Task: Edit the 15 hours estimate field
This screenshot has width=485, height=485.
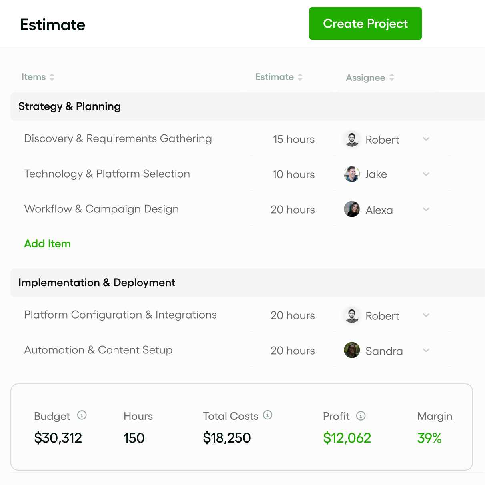Action: tap(294, 139)
